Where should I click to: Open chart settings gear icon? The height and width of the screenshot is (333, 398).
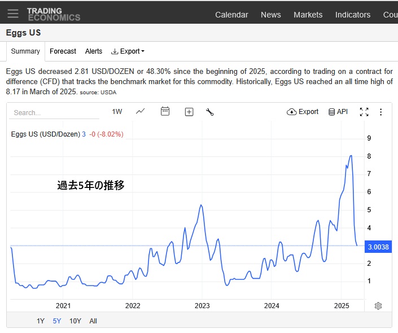click(378, 306)
